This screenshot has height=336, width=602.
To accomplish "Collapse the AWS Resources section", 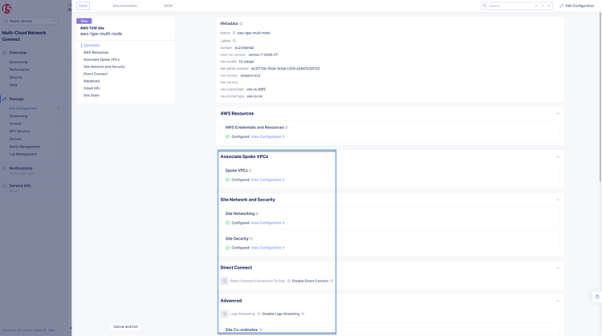I will [x=558, y=114].
